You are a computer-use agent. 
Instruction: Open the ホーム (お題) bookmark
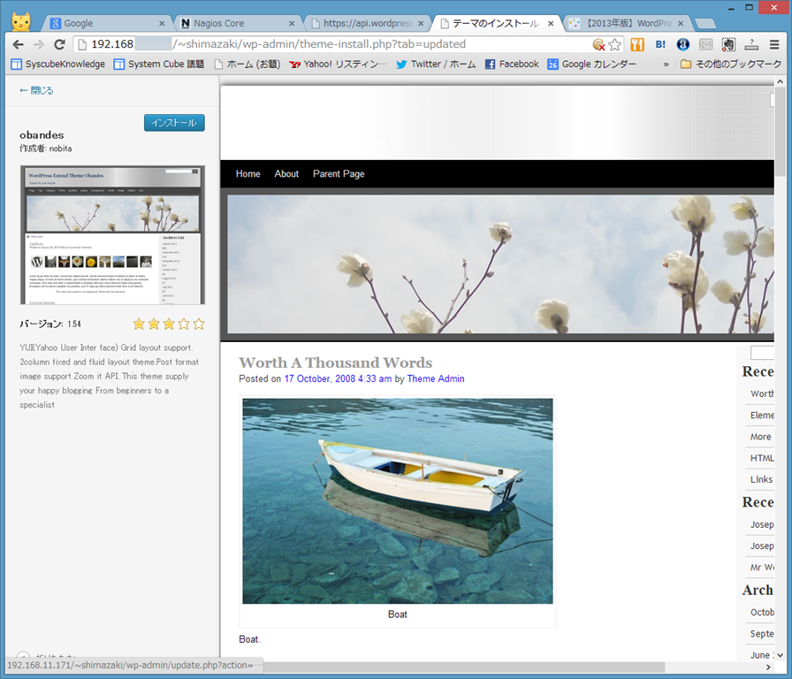tap(247, 65)
